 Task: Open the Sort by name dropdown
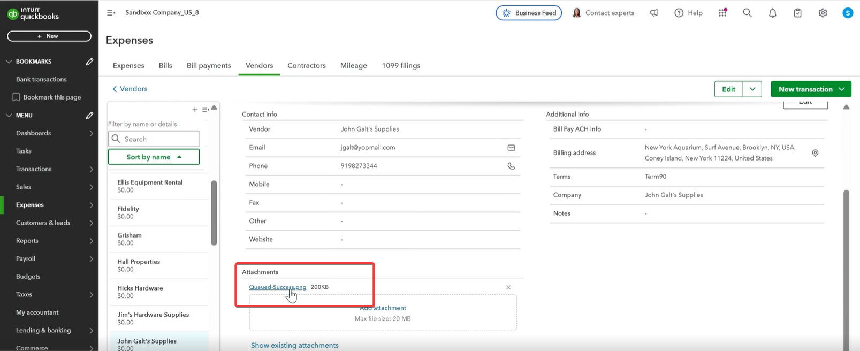[x=154, y=157]
